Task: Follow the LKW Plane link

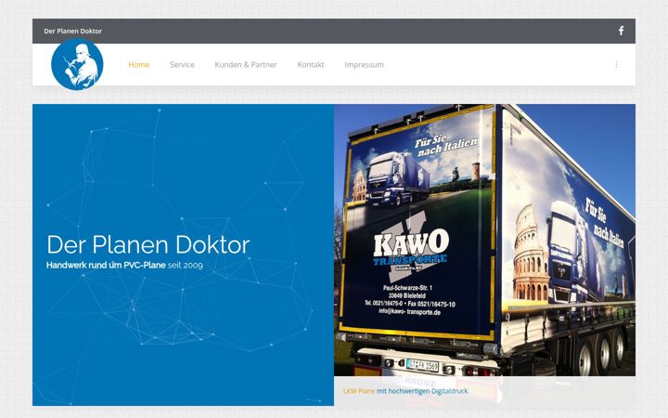Action: [359, 391]
